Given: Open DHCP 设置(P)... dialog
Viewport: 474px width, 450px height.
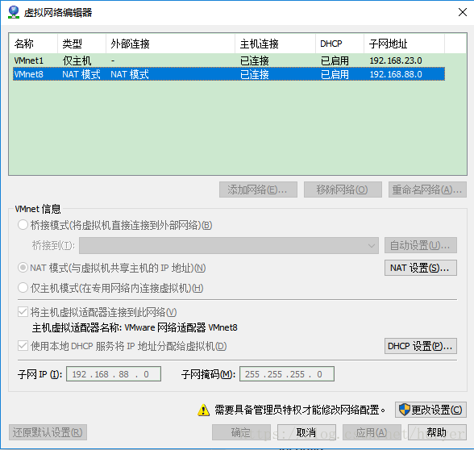Looking at the screenshot, I should (421, 346).
